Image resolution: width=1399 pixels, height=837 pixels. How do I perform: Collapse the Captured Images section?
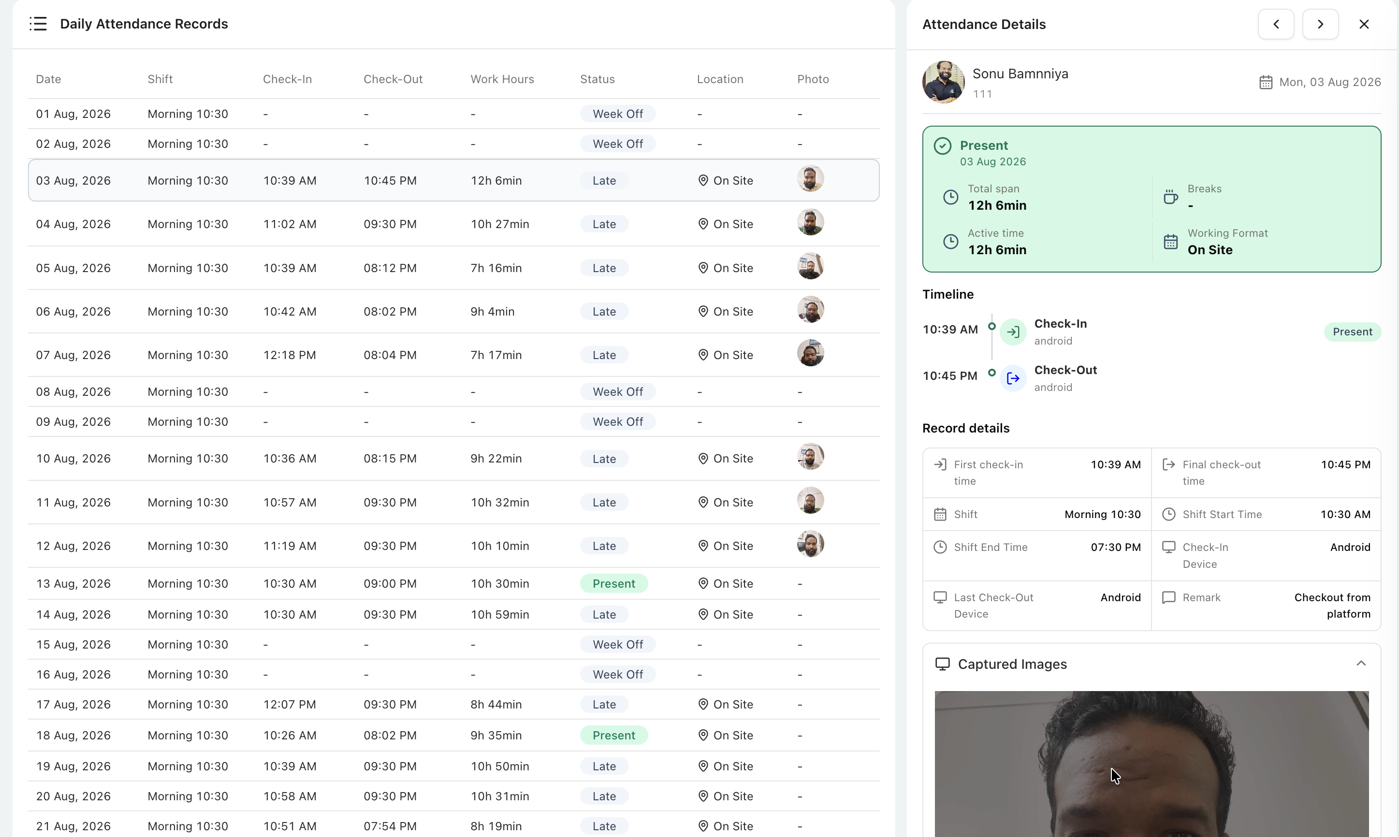1361,664
